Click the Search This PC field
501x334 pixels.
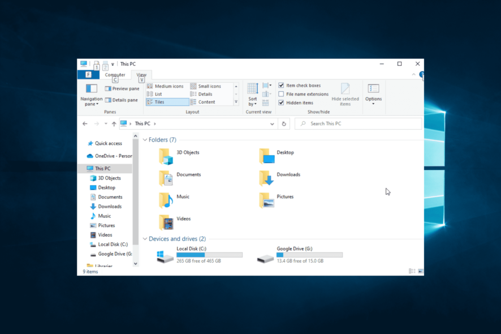358,124
